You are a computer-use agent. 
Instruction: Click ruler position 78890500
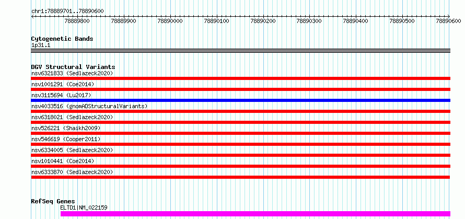click(402, 21)
